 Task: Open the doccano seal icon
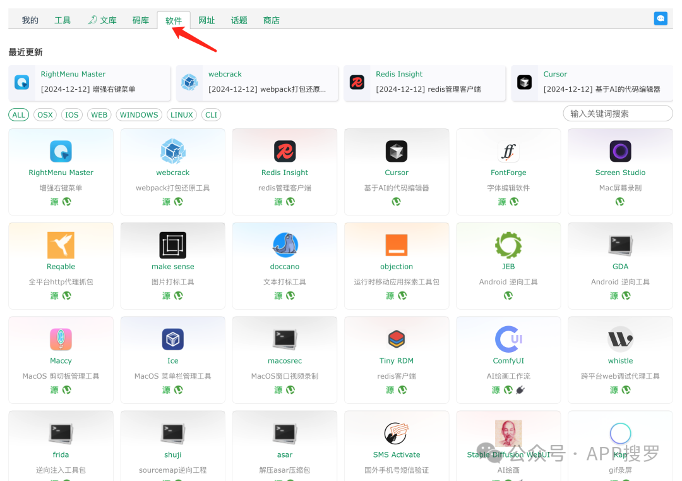coord(285,245)
